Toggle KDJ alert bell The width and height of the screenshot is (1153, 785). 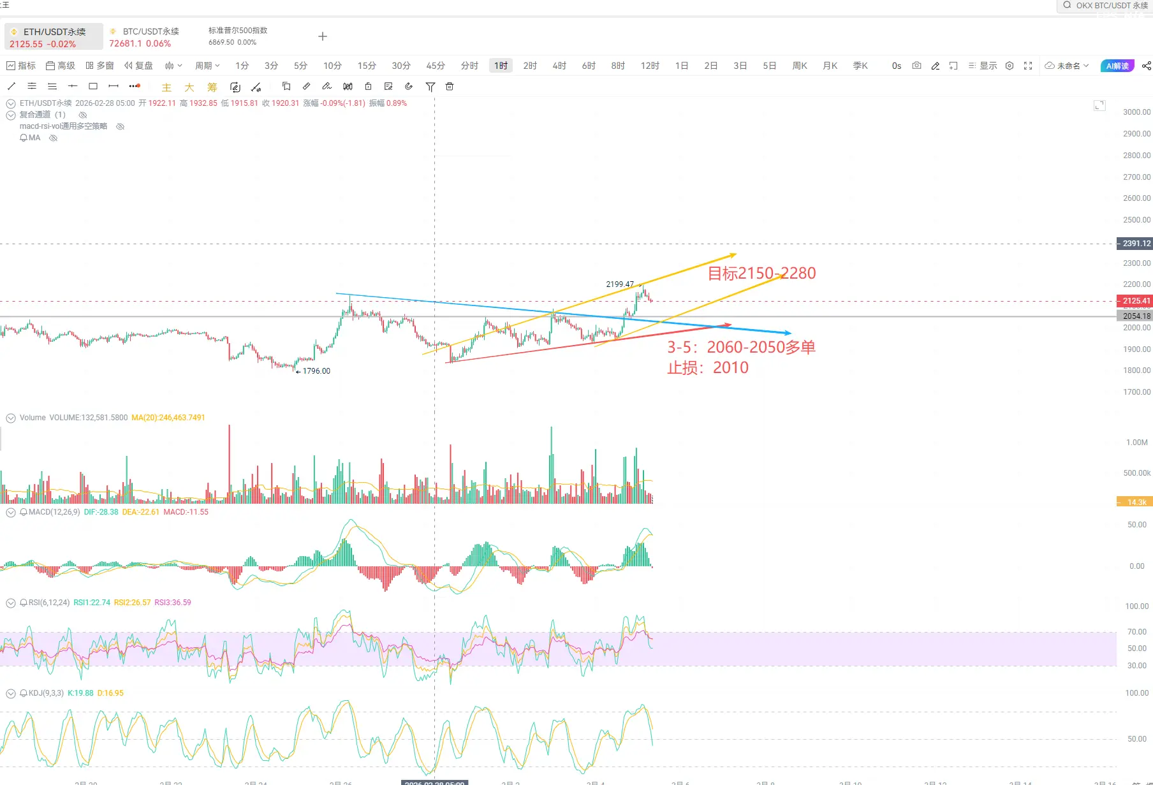click(24, 693)
